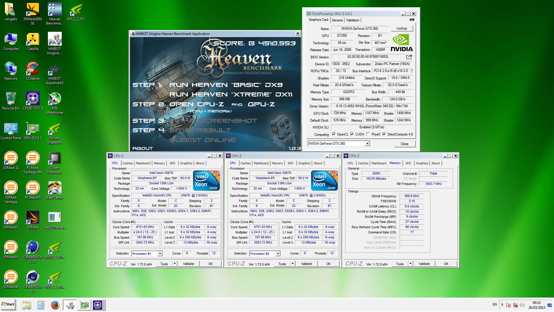Launch HWBOT Aquamark3 desktop shortcut
Image resolution: width=554 pixels, height=312 pixels.
pyautogui.click(x=55, y=73)
